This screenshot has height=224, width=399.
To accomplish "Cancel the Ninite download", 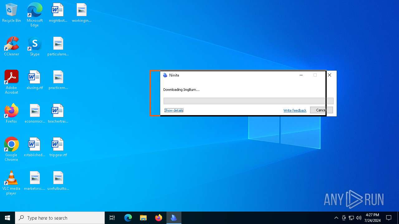I will coord(321,110).
